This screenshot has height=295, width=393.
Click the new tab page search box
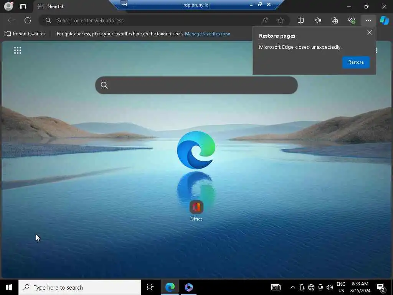pyautogui.click(x=196, y=85)
